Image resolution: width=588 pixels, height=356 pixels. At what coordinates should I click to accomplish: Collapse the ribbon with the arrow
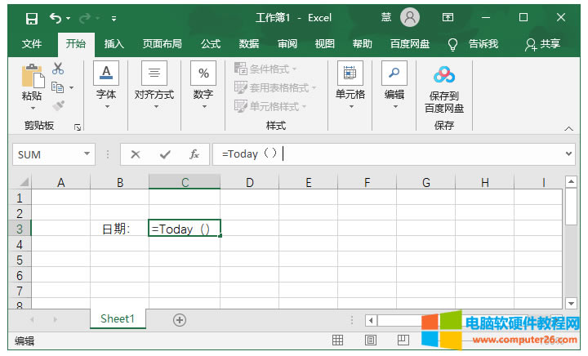[569, 128]
